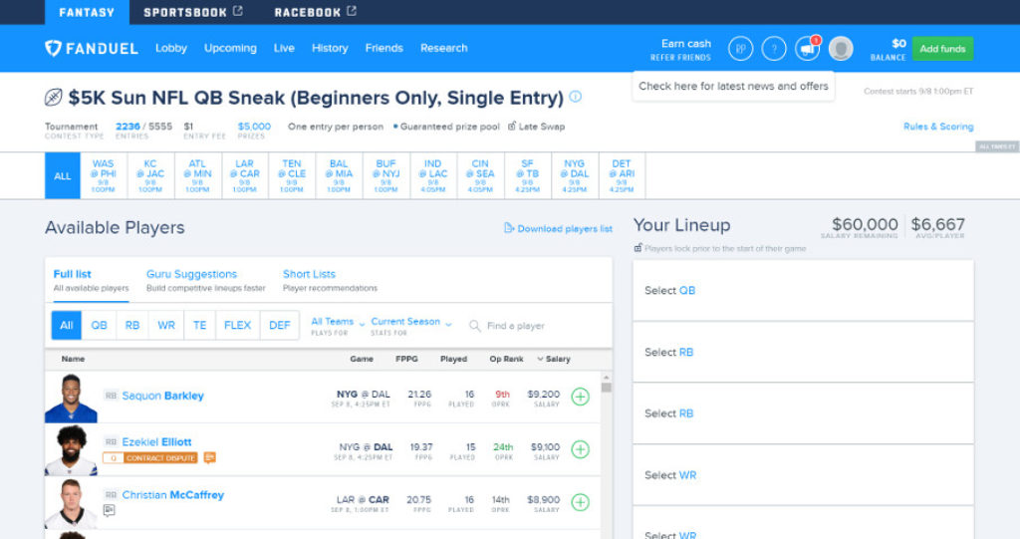The image size is (1020, 539).
Task: Filter players by QB position
Action: point(99,325)
